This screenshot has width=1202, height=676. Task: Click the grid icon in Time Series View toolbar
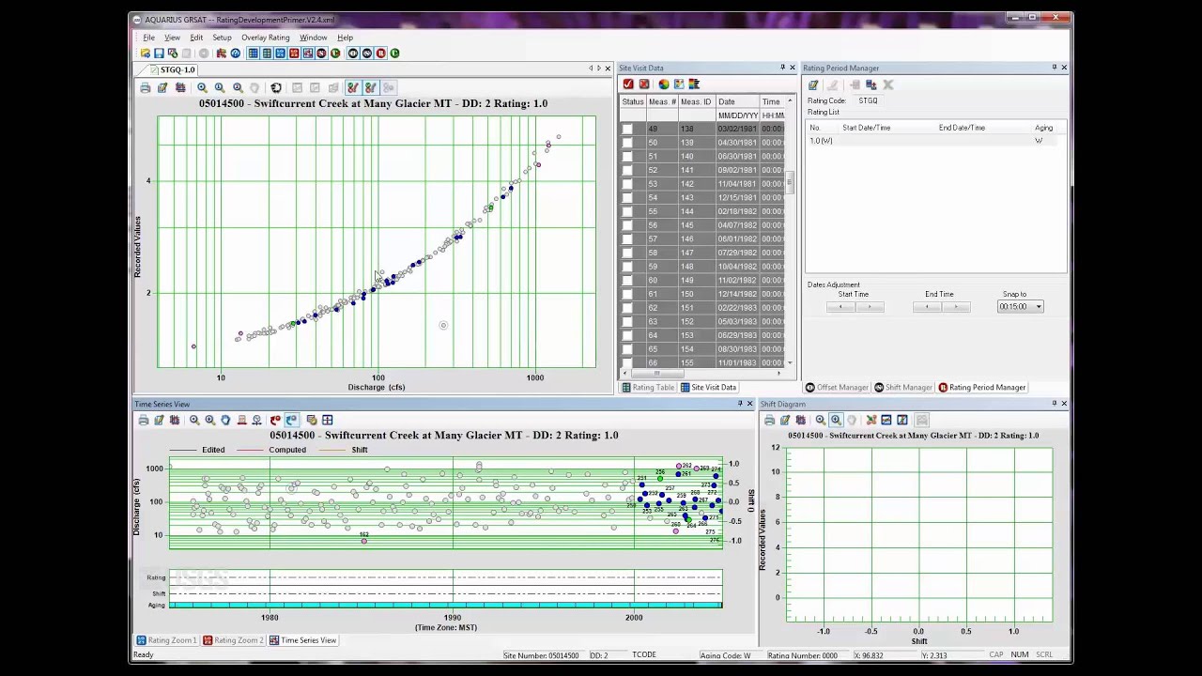point(328,420)
